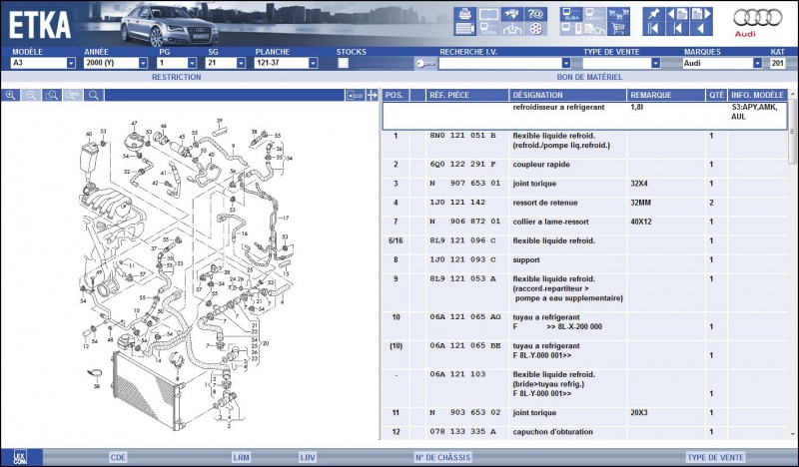The width and height of the screenshot is (799, 467).
Task: Click the N° DE CHÂSSIS button
Action: [x=442, y=457]
